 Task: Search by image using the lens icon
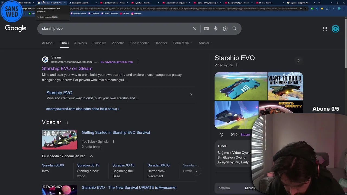(x=225, y=28)
